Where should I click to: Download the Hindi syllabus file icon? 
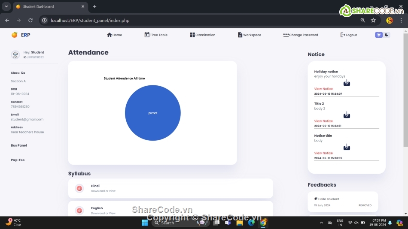pos(79,188)
